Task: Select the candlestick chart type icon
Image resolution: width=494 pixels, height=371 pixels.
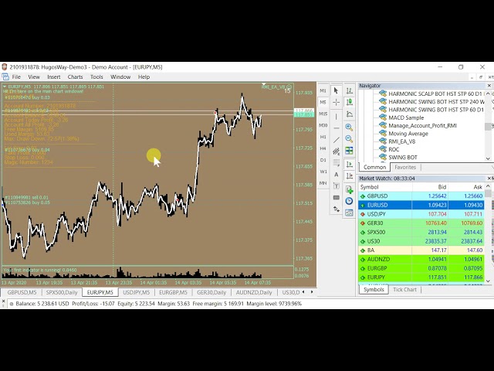Action: (349, 102)
